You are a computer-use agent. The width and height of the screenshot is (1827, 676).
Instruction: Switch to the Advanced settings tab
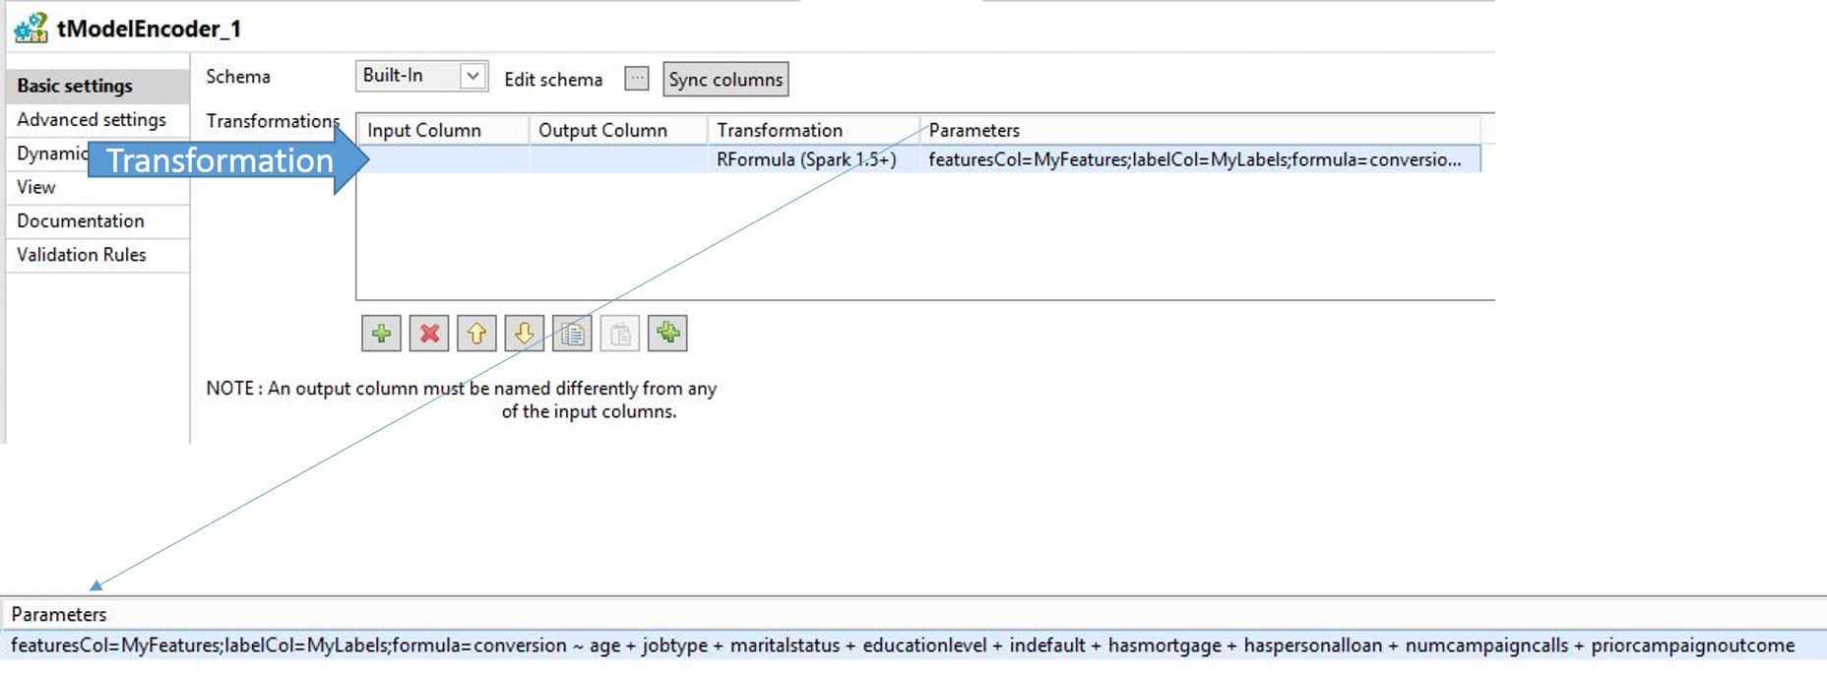click(x=92, y=120)
